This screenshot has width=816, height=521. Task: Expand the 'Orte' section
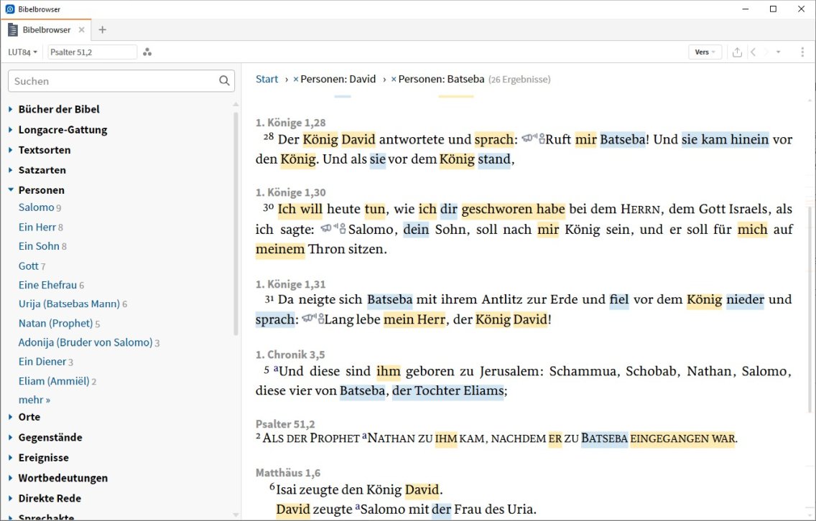[x=10, y=417]
